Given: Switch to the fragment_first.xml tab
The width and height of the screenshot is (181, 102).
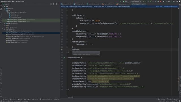Looking at the screenshot, I should [108, 4].
